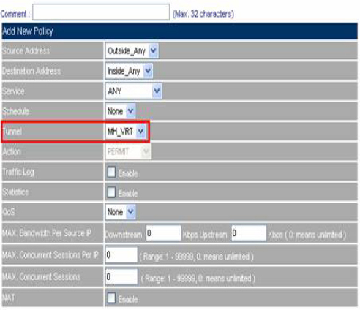Expand the Schedule None dropdown
360x310 pixels.
click(120, 111)
